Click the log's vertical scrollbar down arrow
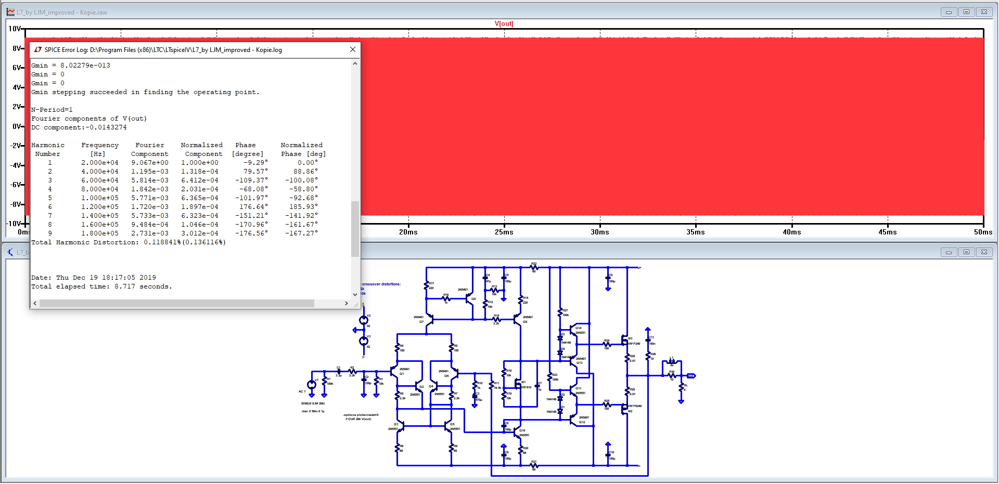This screenshot has height=484, width=999. [355, 294]
